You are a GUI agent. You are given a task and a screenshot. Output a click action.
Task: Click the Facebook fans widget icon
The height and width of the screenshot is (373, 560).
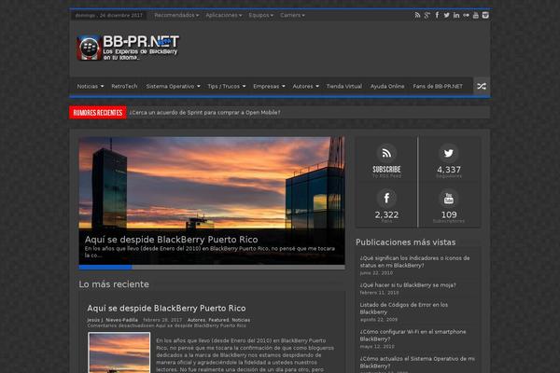(386, 198)
